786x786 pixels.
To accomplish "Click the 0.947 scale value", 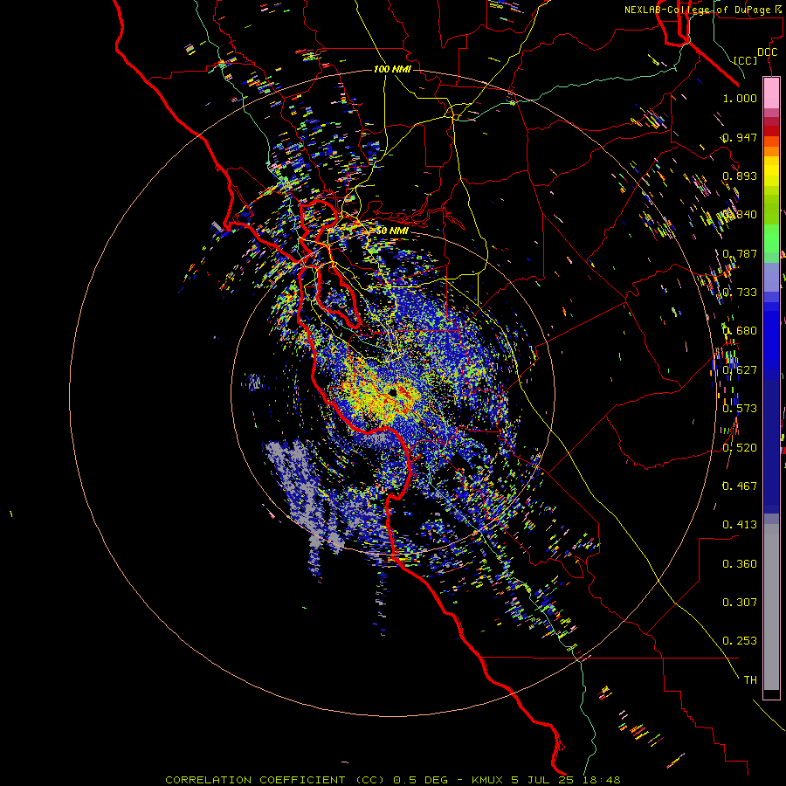I will [x=740, y=137].
